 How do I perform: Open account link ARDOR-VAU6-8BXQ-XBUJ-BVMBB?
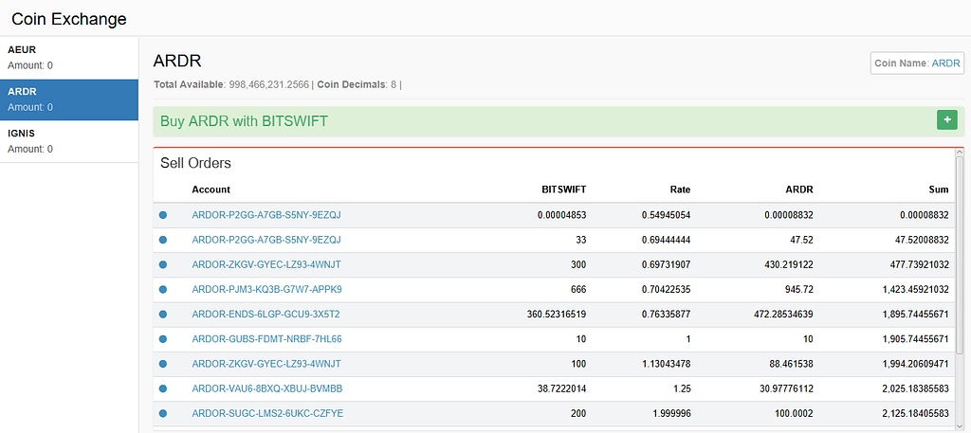tap(267, 388)
